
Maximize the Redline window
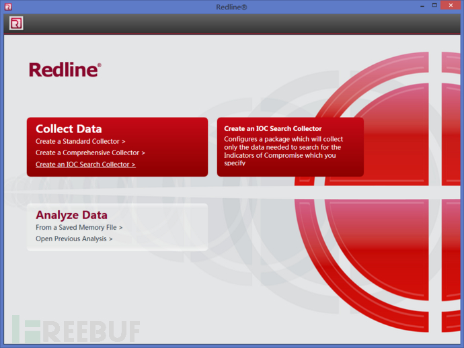click(x=434, y=5)
